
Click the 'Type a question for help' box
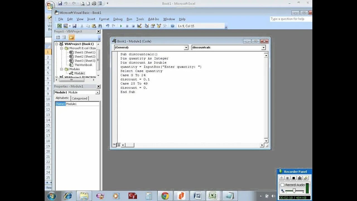click(x=291, y=19)
